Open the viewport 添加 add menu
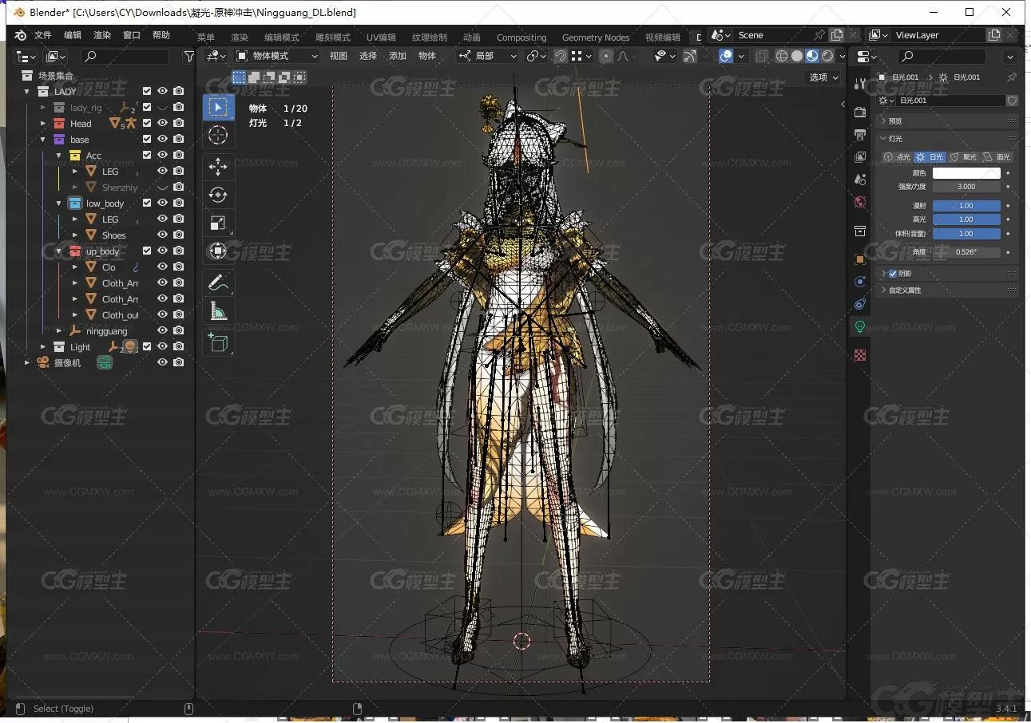The height and width of the screenshot is (723, 1031). [398, 56]
